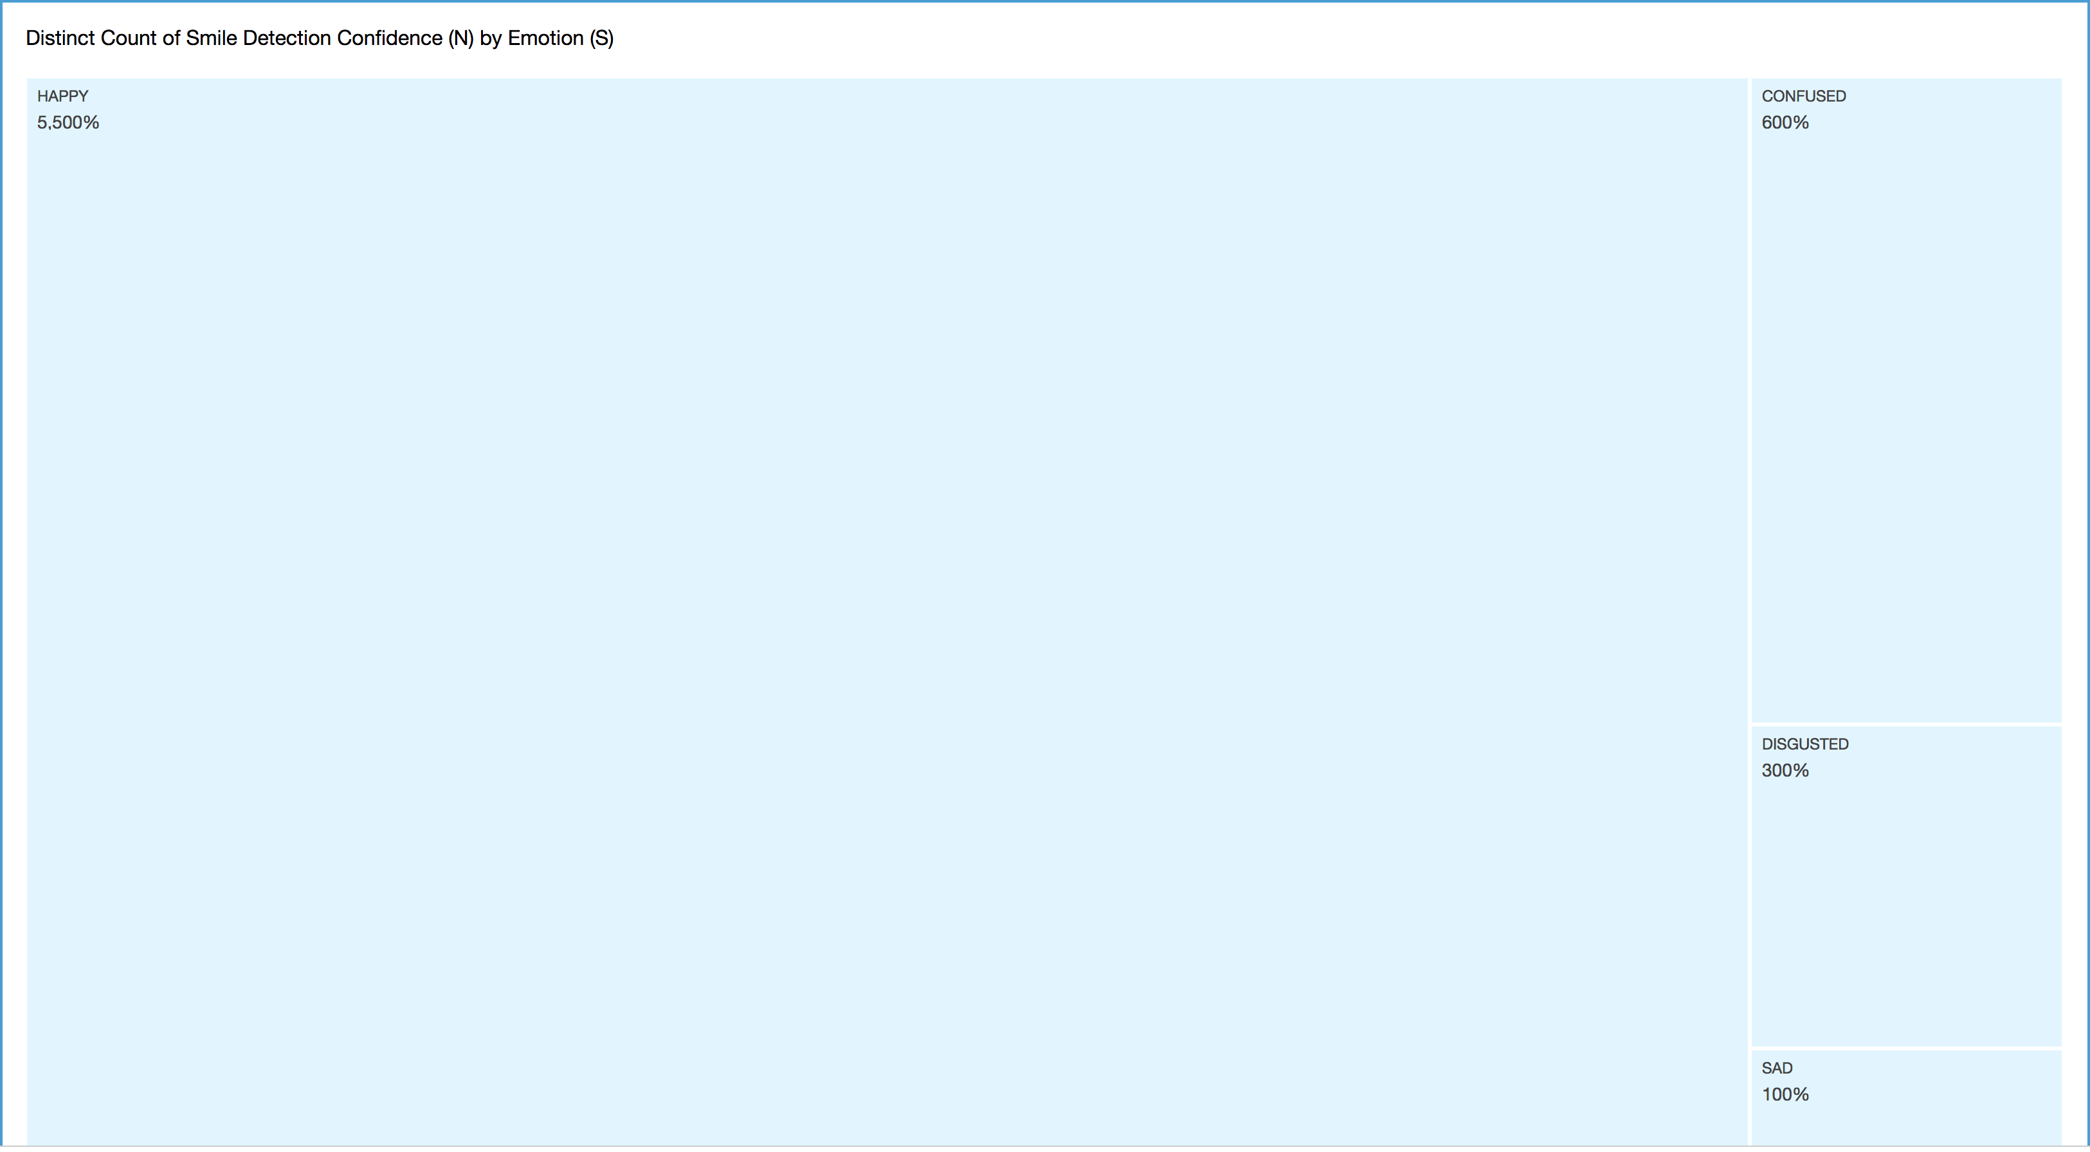Click the empty white area right of the title

[x=1298, y=38]
